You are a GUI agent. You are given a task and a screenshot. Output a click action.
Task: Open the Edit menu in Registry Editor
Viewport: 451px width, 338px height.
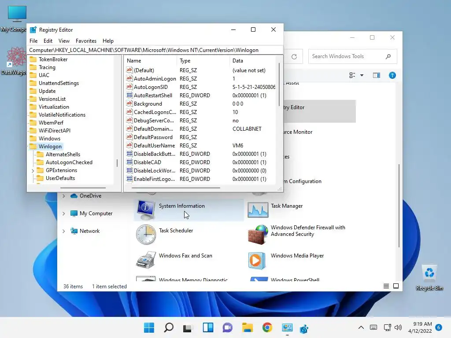pyautogui.click(x=48, y=41)
